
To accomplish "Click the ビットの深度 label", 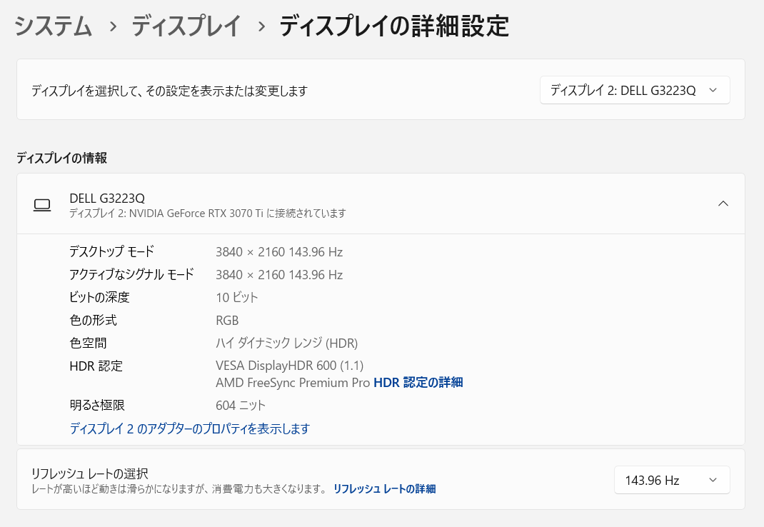I will pos(99,297).
